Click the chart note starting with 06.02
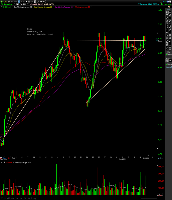The width and height of the screenshot is (172, 200). 40,32
